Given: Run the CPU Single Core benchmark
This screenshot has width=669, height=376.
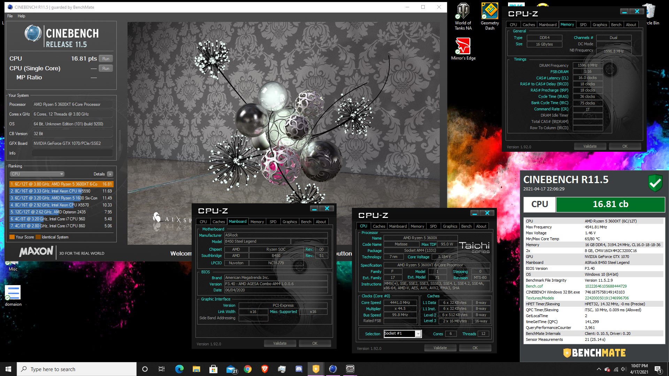Looking at the screenshot, I should (x=106, y=68).
